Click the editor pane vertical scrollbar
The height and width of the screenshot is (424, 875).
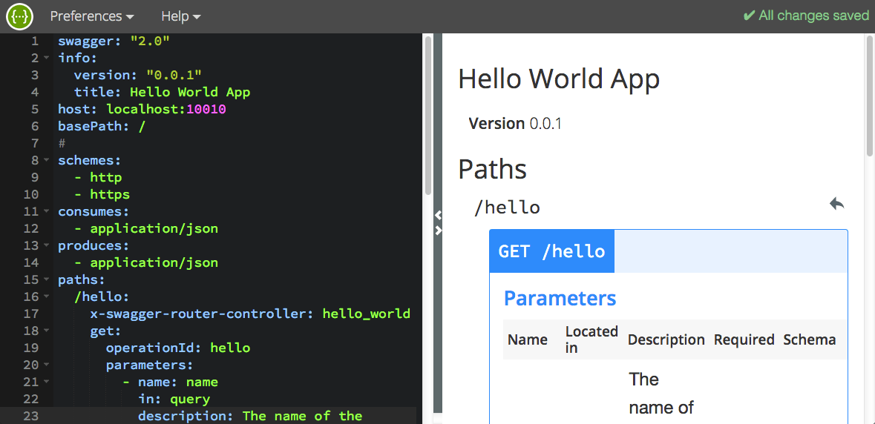click(x=428, y=116)
